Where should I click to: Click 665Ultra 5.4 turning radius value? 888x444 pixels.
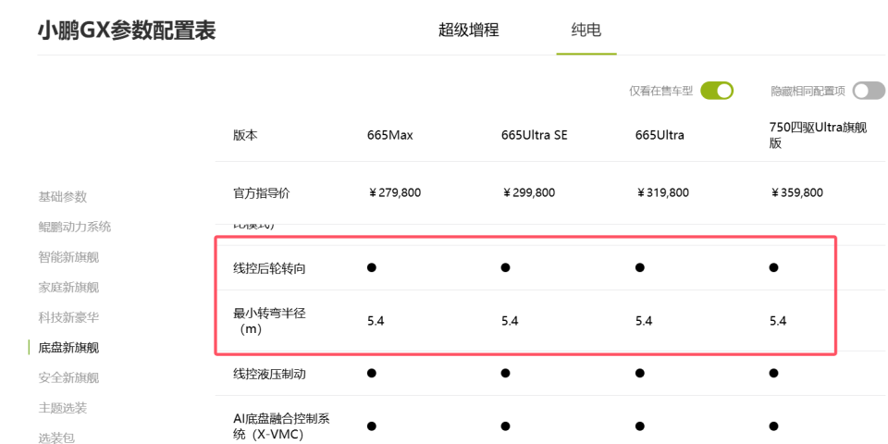pyautogui.click(x=644, y=321)
